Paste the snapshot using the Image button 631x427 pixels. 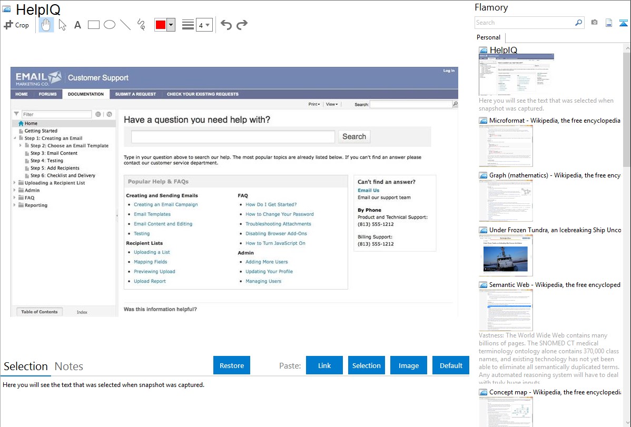coord(409,365)
